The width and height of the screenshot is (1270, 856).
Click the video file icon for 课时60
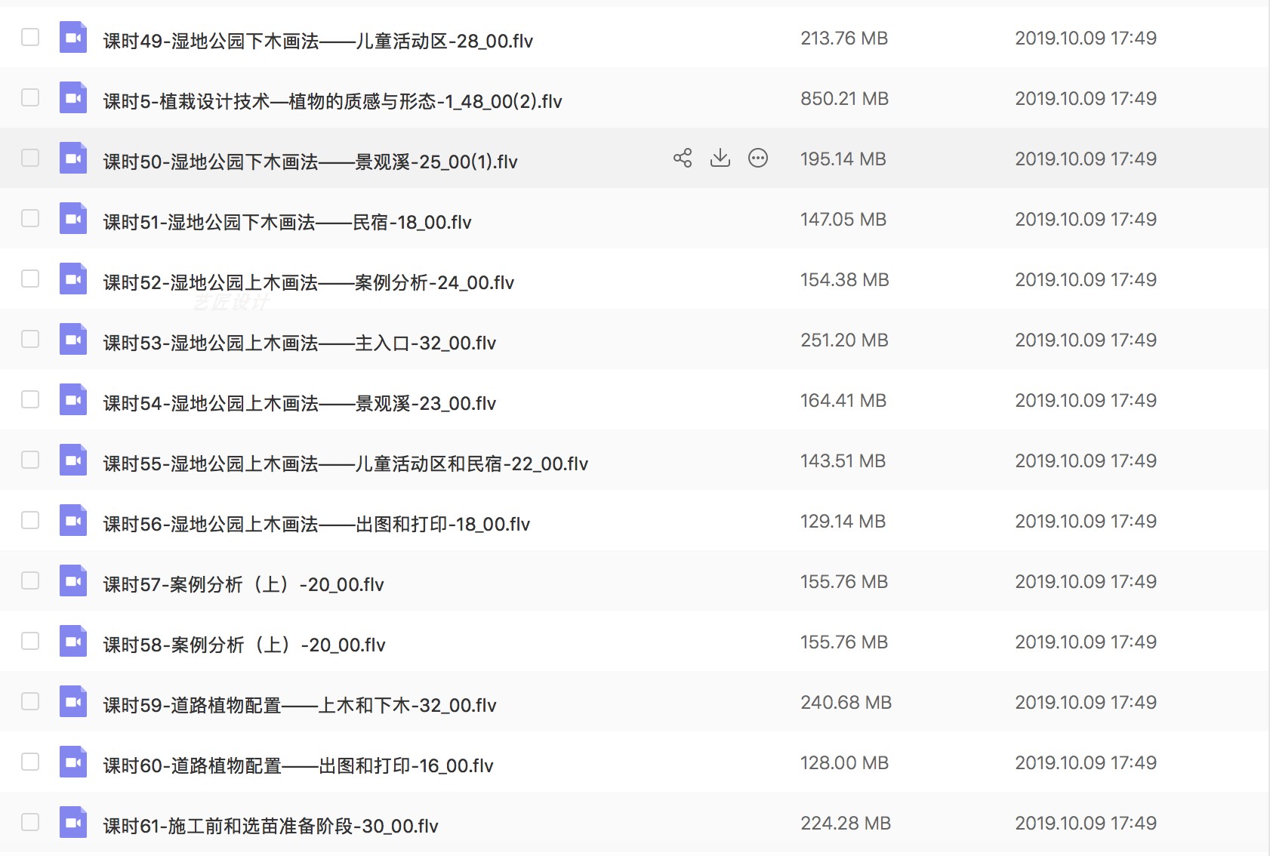coord(73,762)
